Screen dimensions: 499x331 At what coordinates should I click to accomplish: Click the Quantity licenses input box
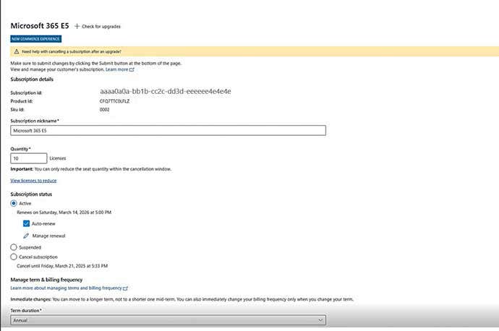pyautogui.click(x=28, y=158)
